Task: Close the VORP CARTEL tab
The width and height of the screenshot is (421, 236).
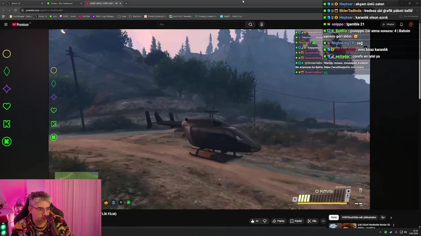Action: pos(120,3)
